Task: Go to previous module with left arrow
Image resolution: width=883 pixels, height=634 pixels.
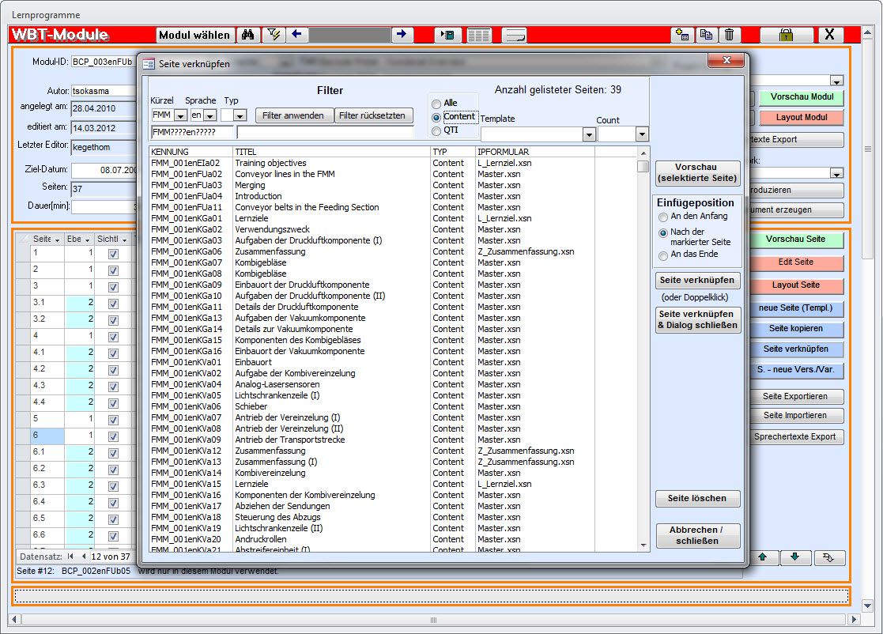Action: pyautogui.click(x=297, y=35)
